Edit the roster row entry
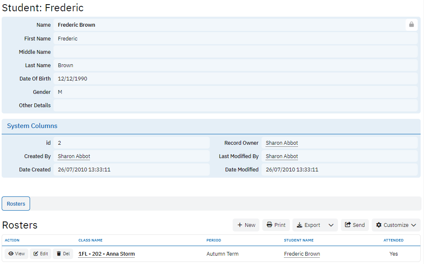Viewport: 424px width, 264px height. [41, 254]
